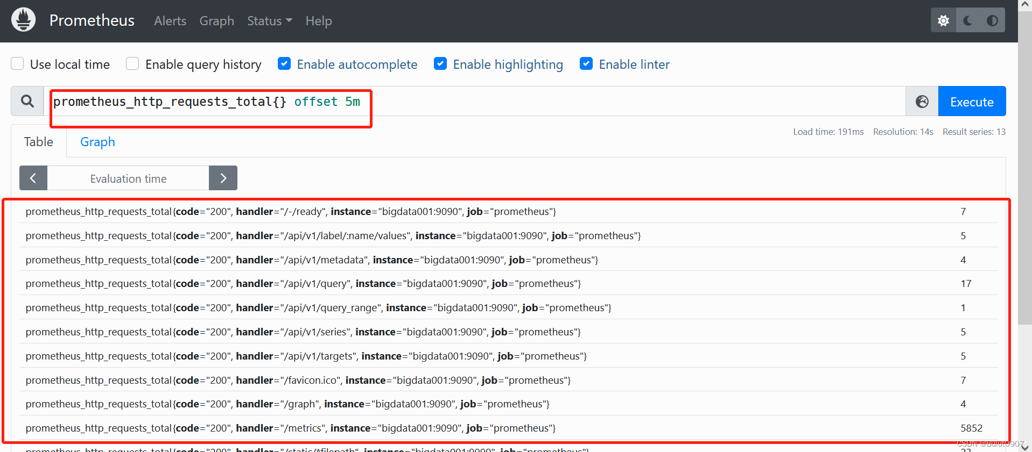Click into the PromQL expression input
Image resolution: width=1032 pixels, height=452 pixels.
475,102
